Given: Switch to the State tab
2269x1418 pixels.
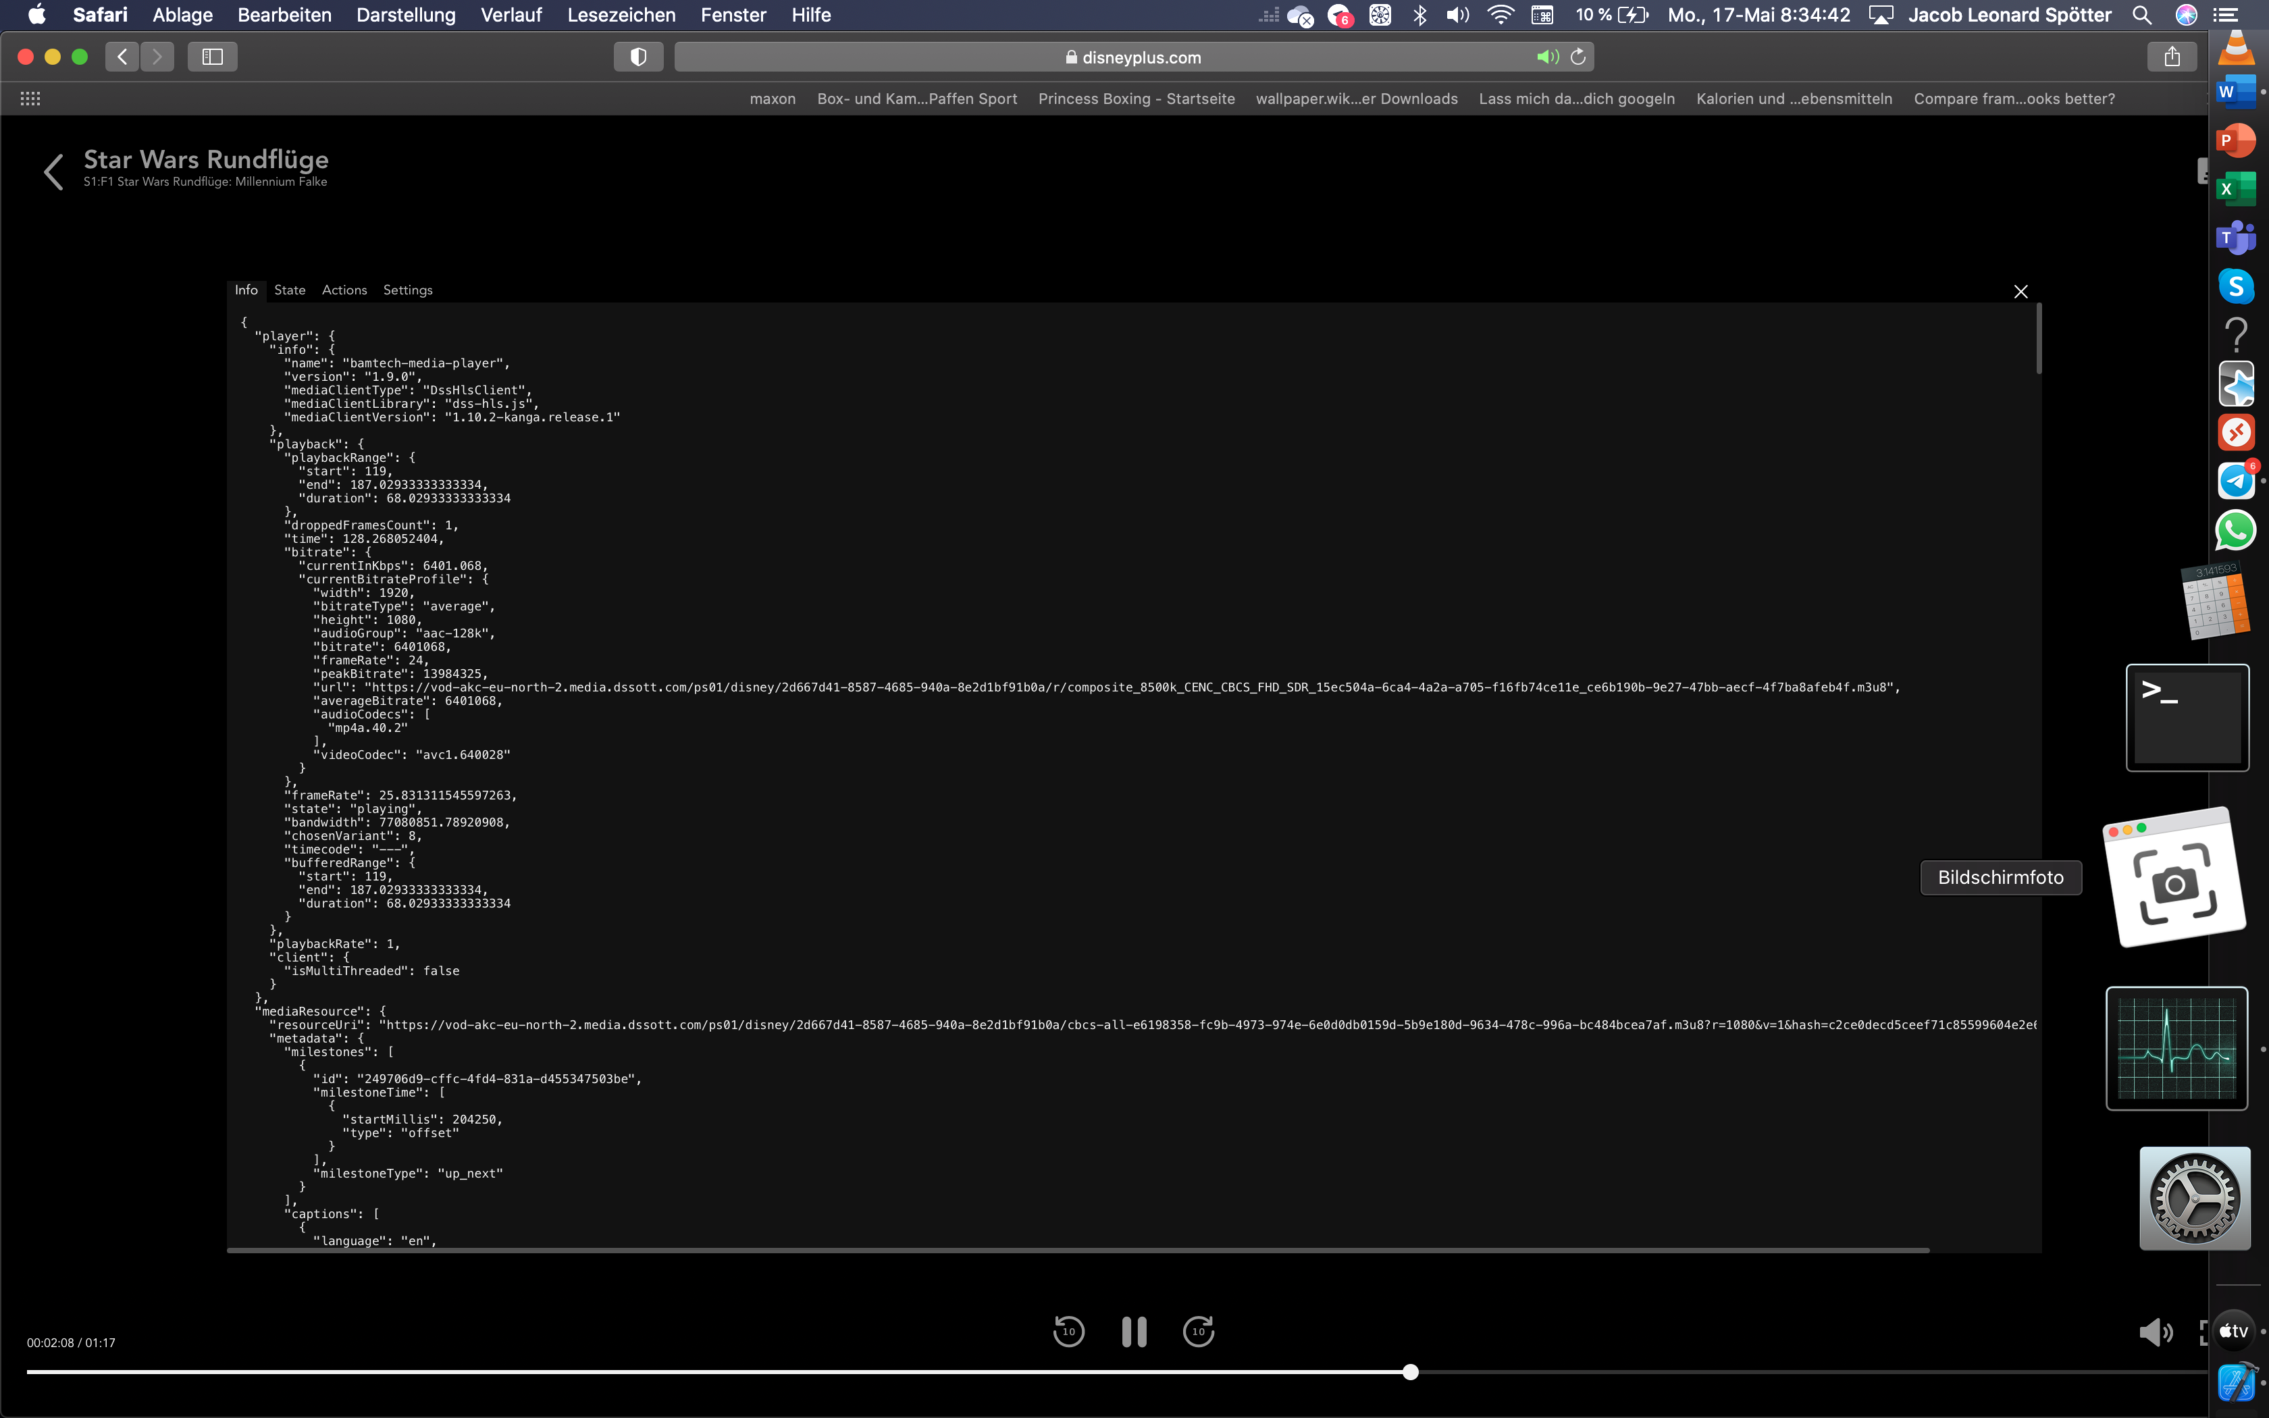Looking at the screenshot, I should tap(290, 290).
